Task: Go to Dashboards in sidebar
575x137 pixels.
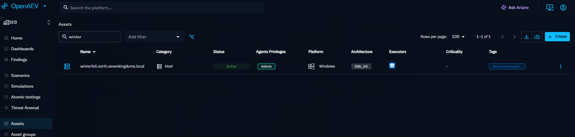Action: pyautogui.click(x=22, y=49)
